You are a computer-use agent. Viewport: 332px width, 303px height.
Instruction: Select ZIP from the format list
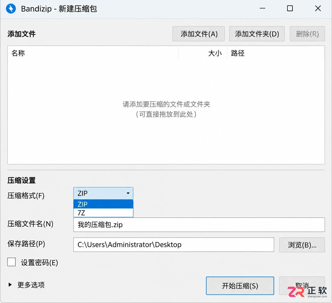pyautogui.click(x=103, y=204)
